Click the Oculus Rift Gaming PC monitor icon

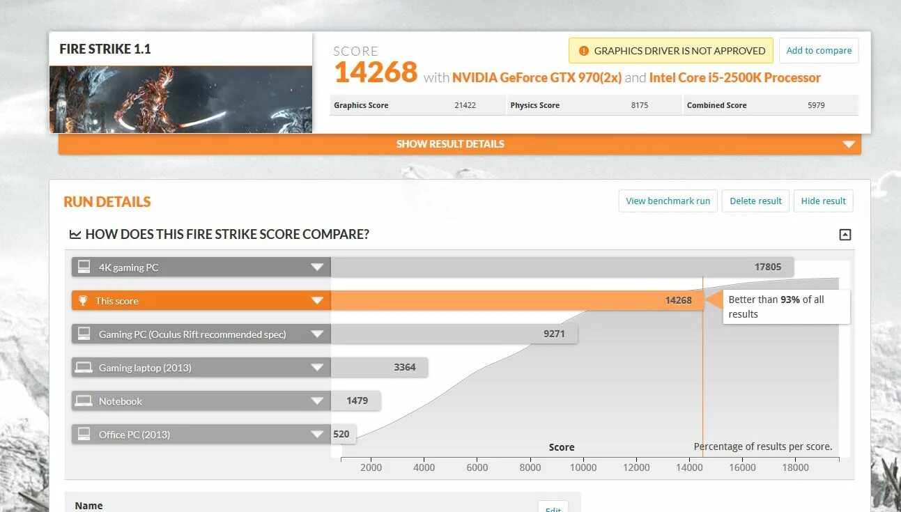[x=84, y=334]
